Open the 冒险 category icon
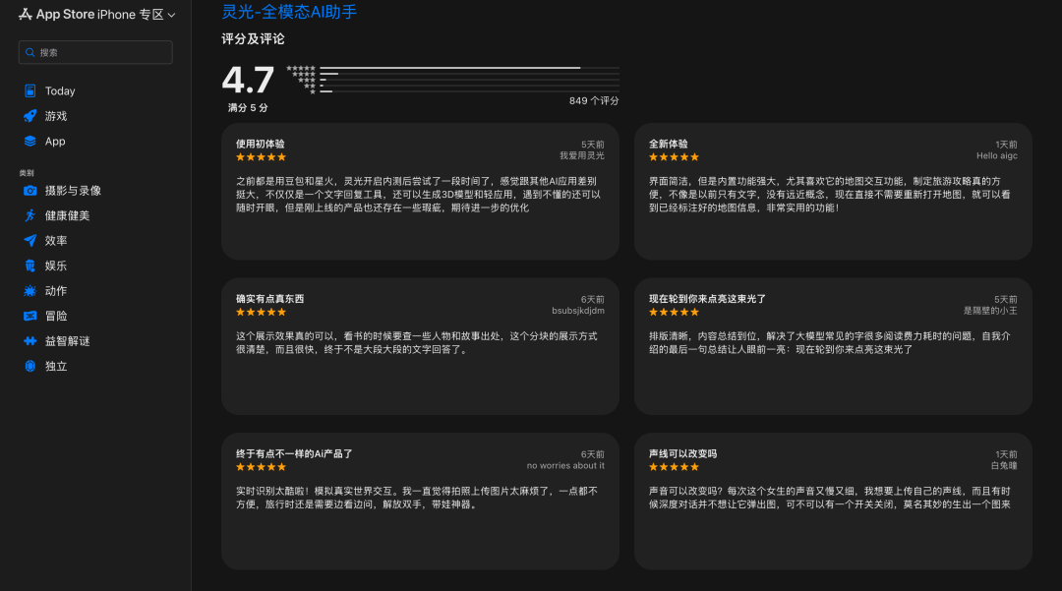 pos(29,316)
